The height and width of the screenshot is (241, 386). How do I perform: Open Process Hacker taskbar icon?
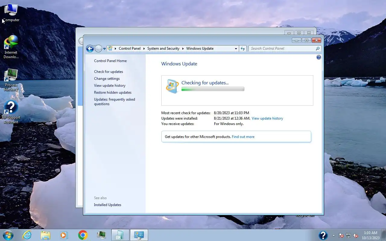tap(101, 235)
